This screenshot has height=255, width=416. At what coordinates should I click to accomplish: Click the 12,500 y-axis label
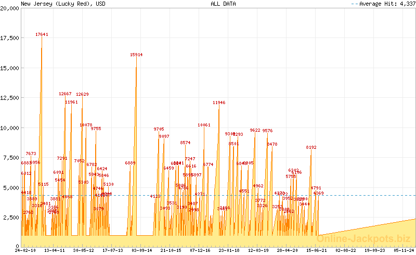(x=10, y=98)
